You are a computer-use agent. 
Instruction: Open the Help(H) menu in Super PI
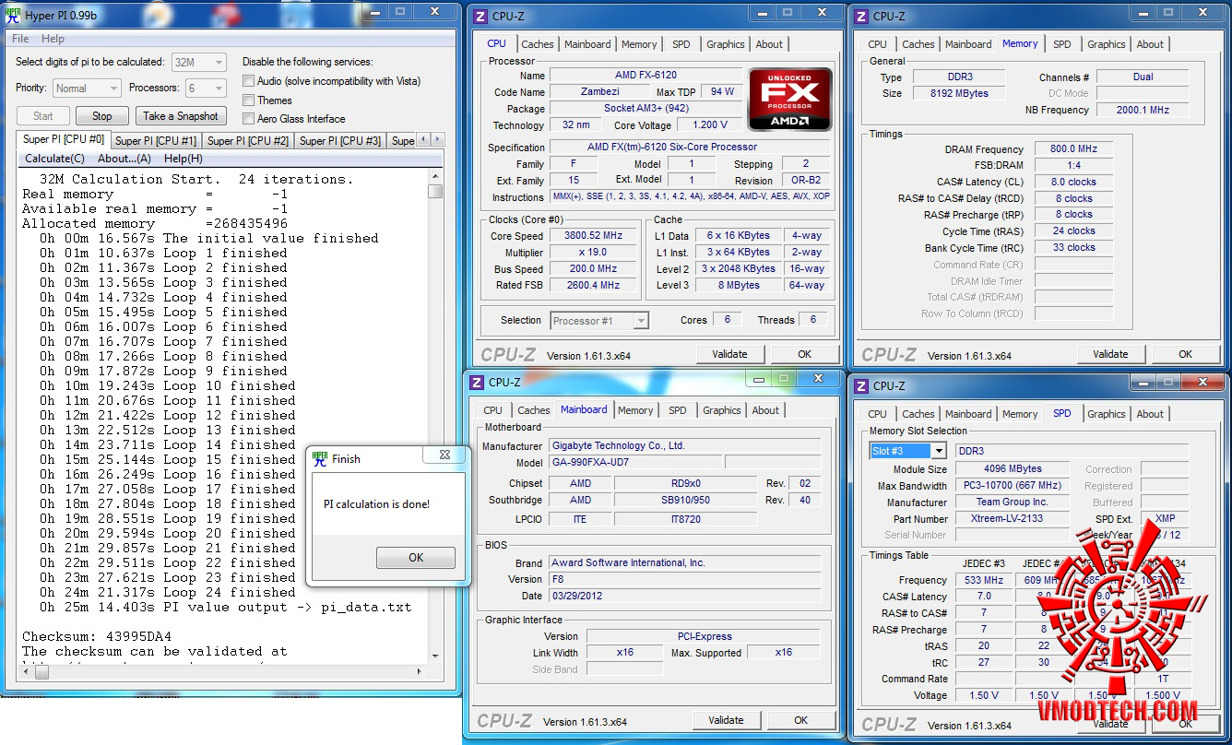pos(184,159)
